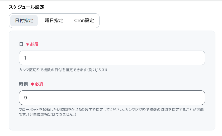Open the Cron設定 tab
This screenshot has width=222, height=136.
[x=84, y=21]
